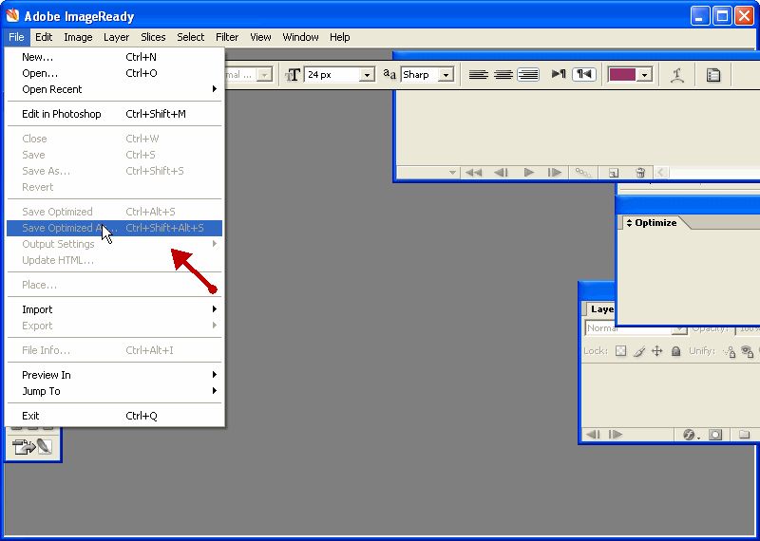Click rewind to first frame button
The height and width of the screenshot is (541, 760).
pos(473,173)
